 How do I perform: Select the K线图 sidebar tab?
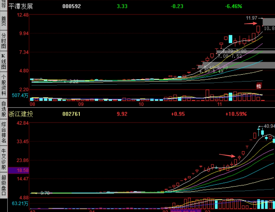pos(4,62)
